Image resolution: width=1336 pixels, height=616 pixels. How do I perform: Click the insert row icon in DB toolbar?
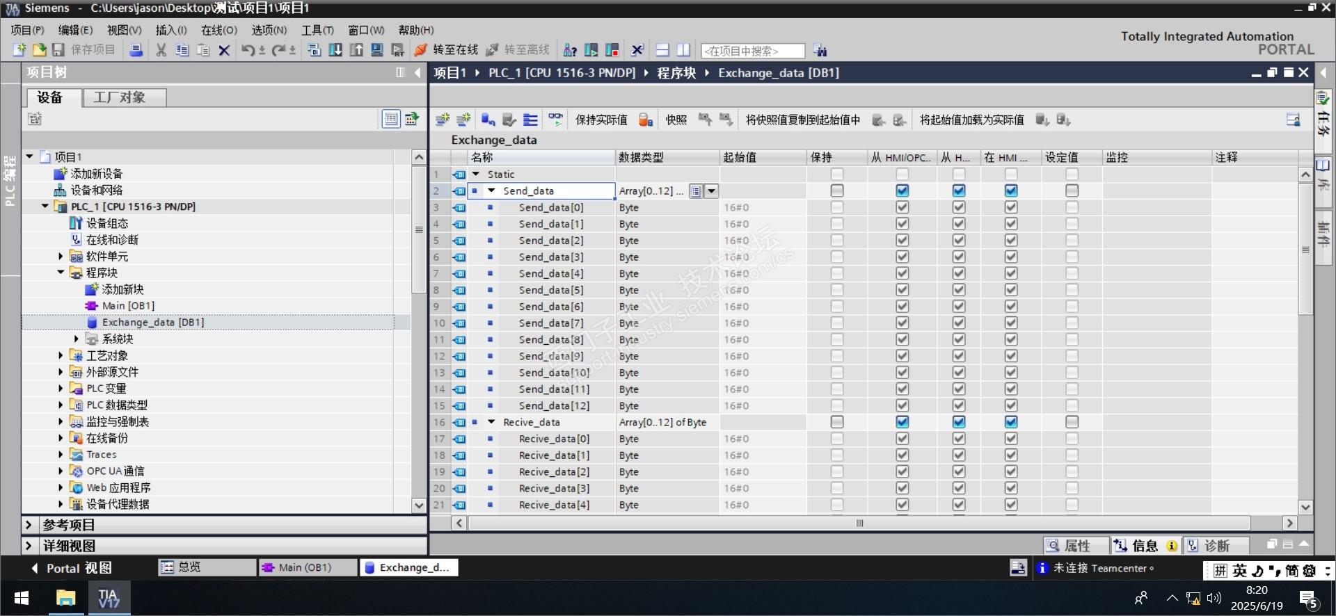pyautogui.click(x=443, y=120)
